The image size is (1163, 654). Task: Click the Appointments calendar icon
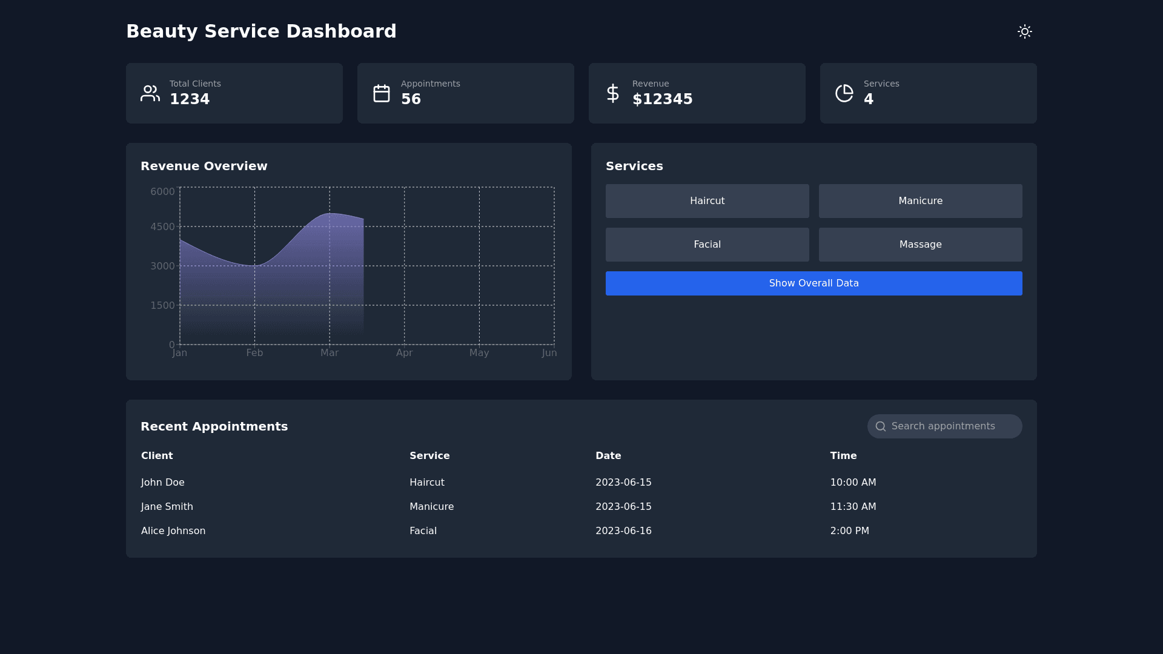[x=382, y=93]
